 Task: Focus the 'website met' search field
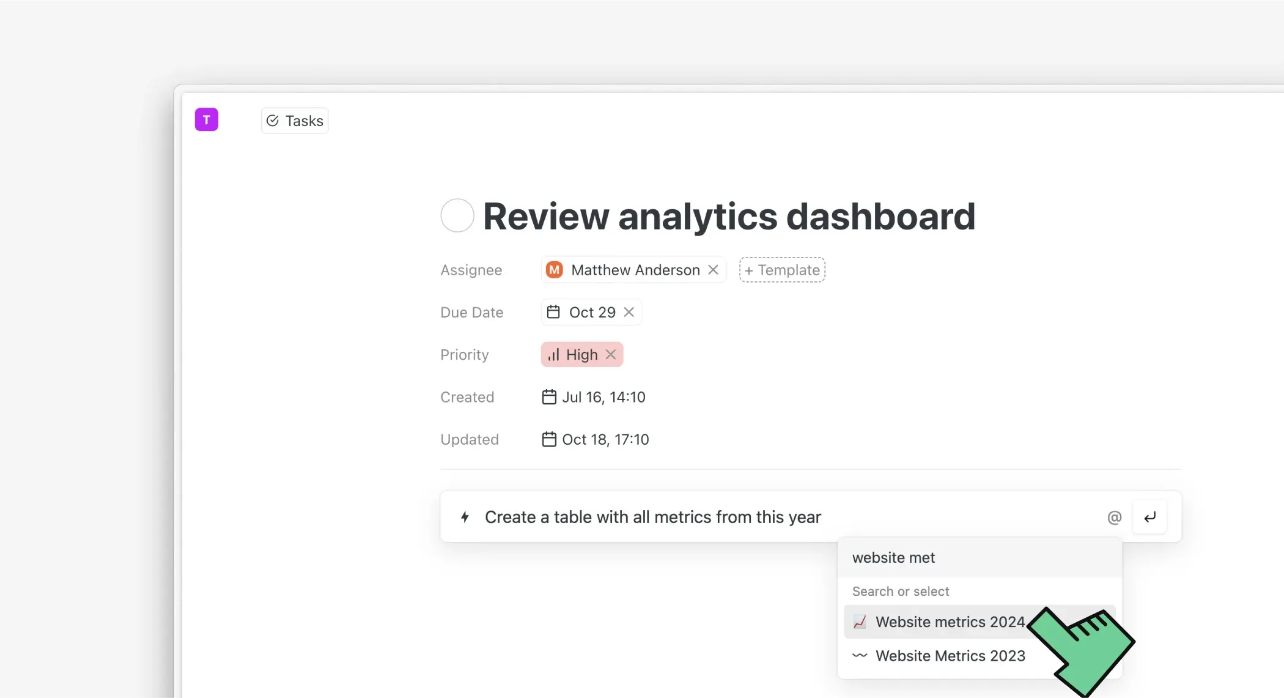(x=978, y=558)
